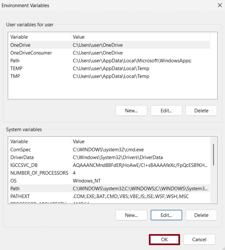Delete the selected user variable

(x=201, y=111)
